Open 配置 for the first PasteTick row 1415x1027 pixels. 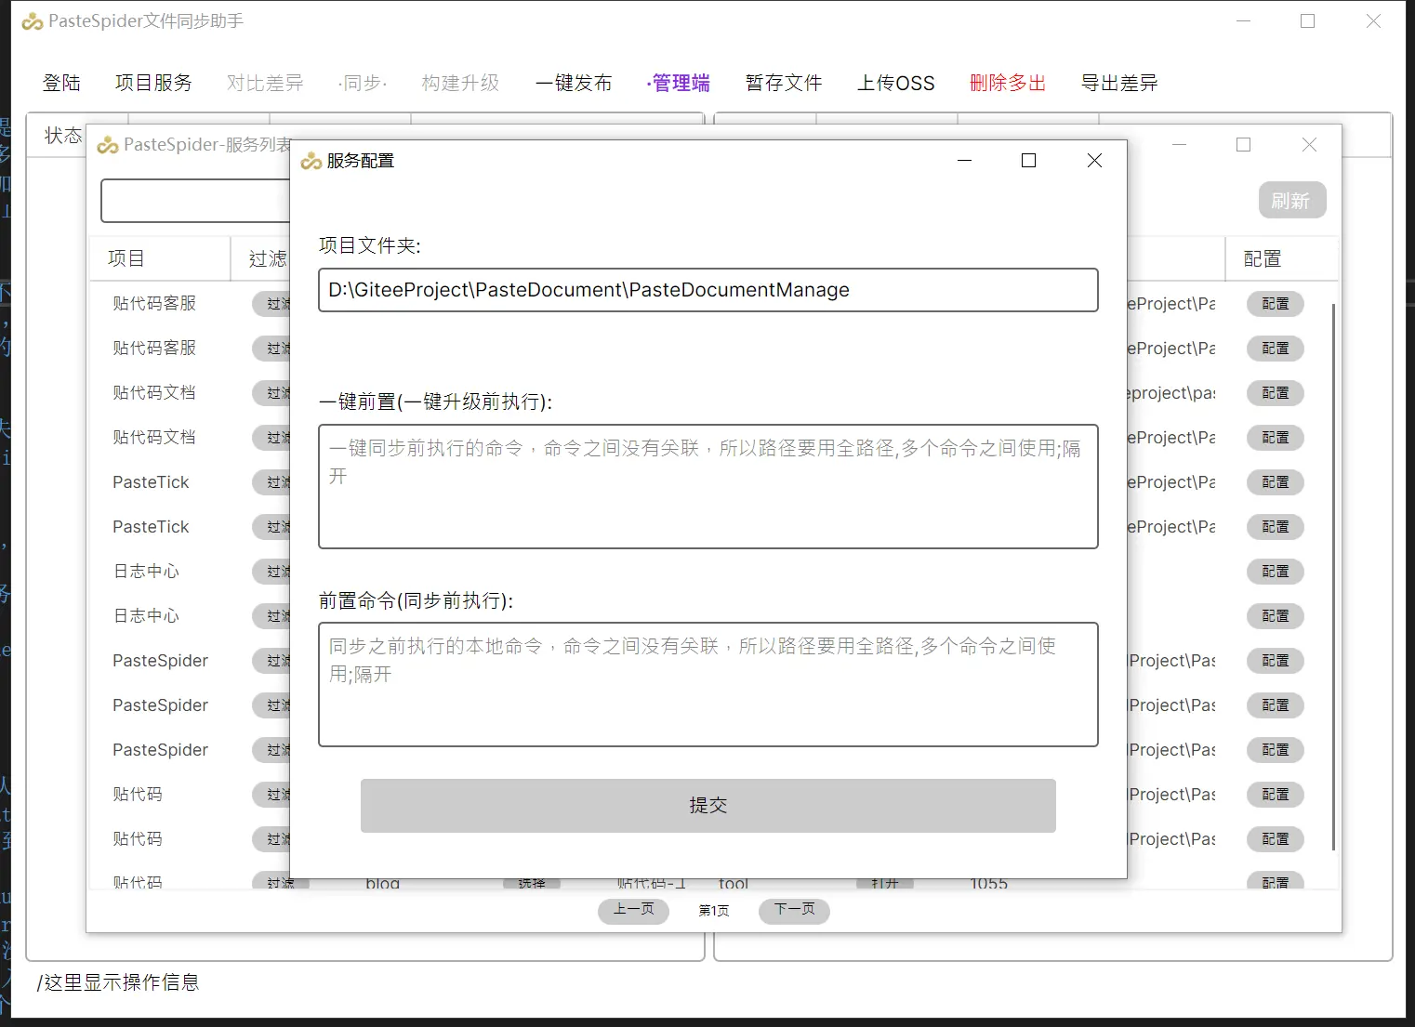pos(1275,482)
